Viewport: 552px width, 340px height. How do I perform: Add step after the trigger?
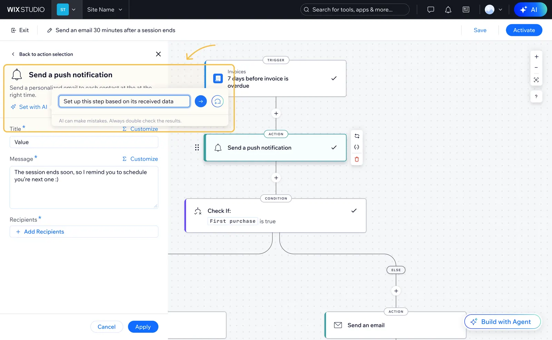(276, 113)
